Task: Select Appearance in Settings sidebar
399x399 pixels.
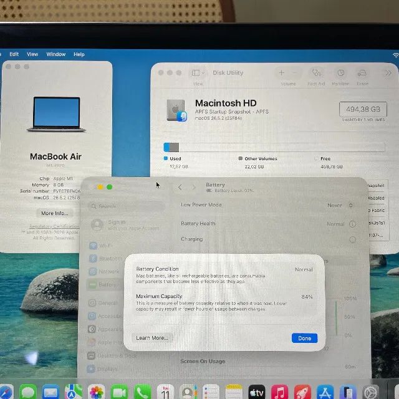Action: click(105, 329)
